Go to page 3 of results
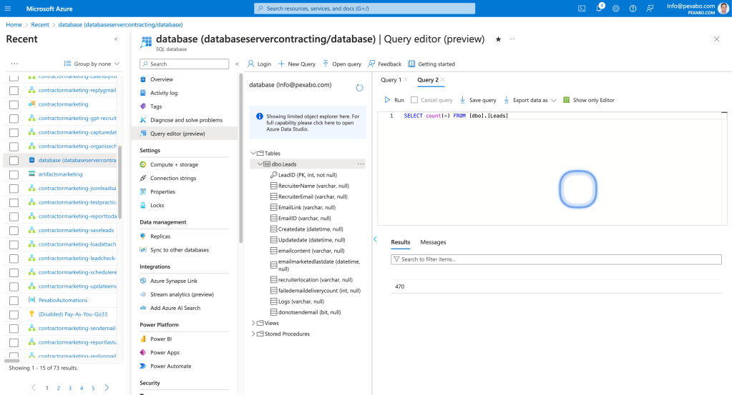The image size is (732, 395). 70,388
